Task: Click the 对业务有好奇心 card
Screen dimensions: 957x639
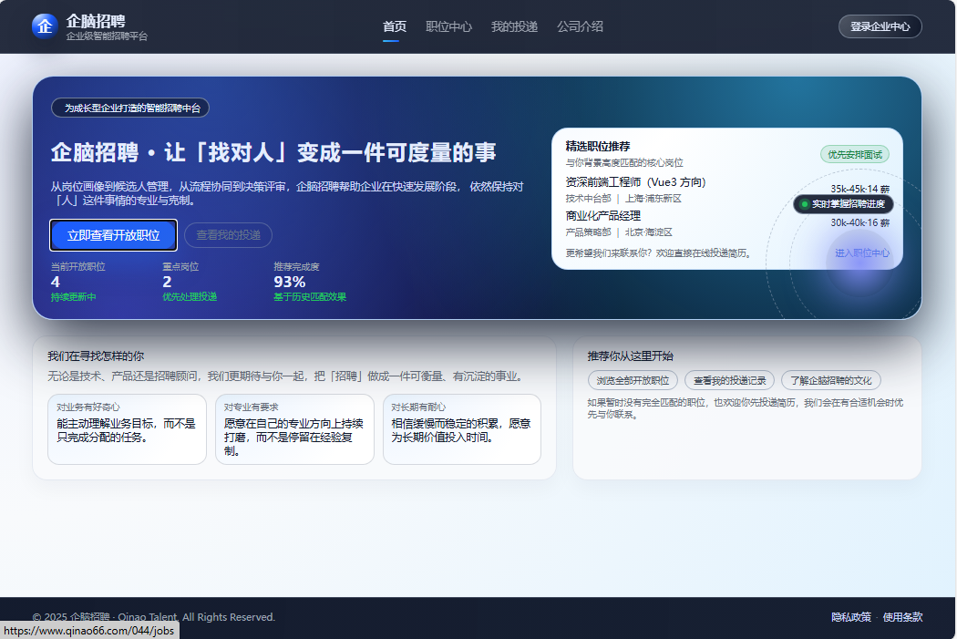Action: point(127,429)
